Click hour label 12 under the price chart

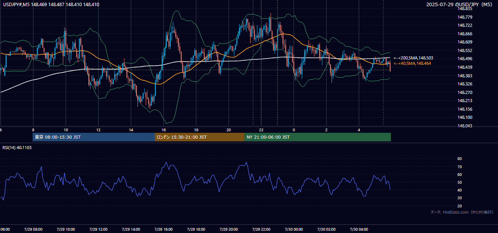click(x=99, y=130)
